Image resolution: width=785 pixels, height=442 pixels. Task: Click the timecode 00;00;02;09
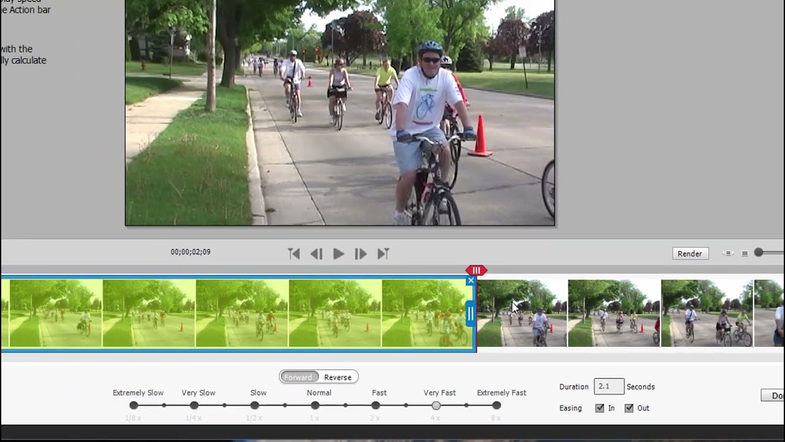pyautogui.click(x=191, y=252)
